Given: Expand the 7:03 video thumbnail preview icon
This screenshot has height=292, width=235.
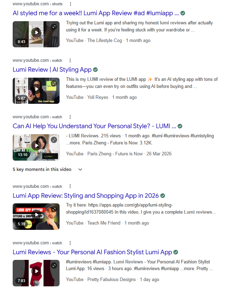Looking at the screenshot, I should pyautogui.click(x=54, y=266).
